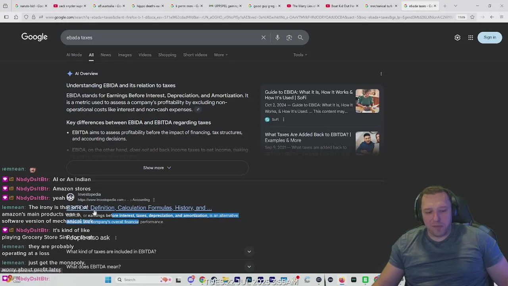Viewport: 508px width, 286px height.
Task: Open 'What Taxes Are Added Back to EBITDA?' link
Action: (308, 137)
